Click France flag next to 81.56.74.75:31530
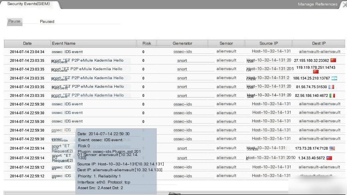 [331, 87]
